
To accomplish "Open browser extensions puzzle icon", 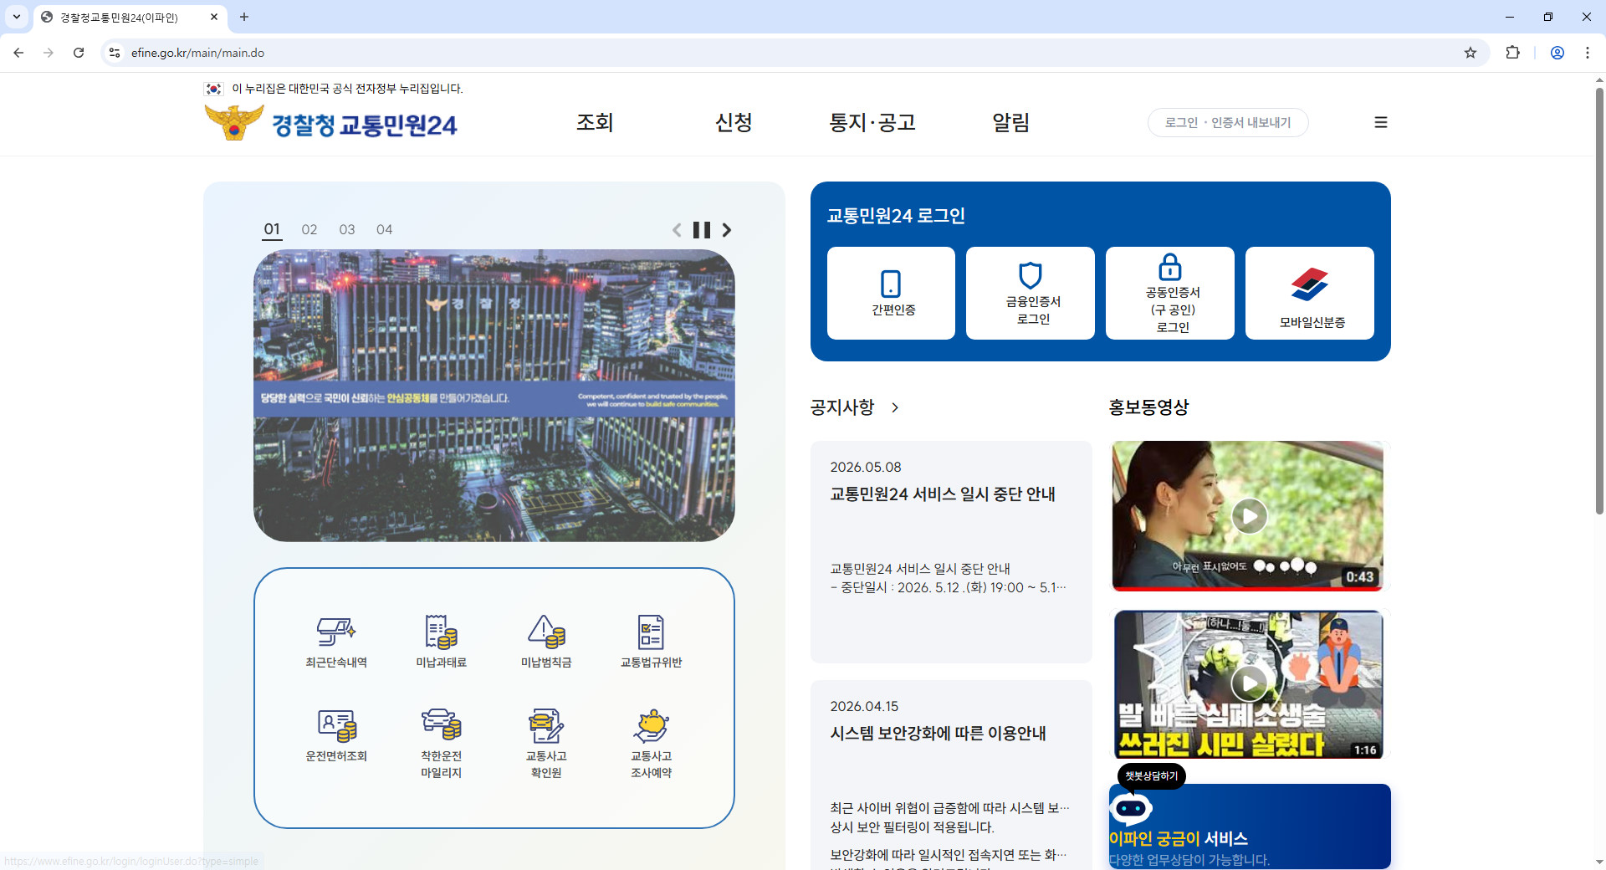I will coord(1512,53).
